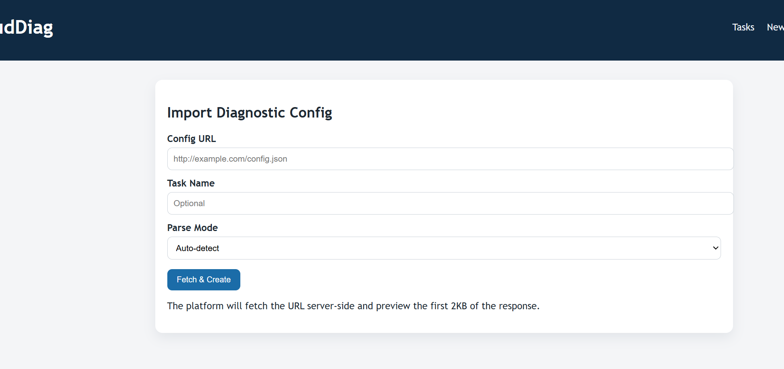Select the "Auto-detect" text in Parse Mode
784x369 pixels.
(x=197, y=248)
